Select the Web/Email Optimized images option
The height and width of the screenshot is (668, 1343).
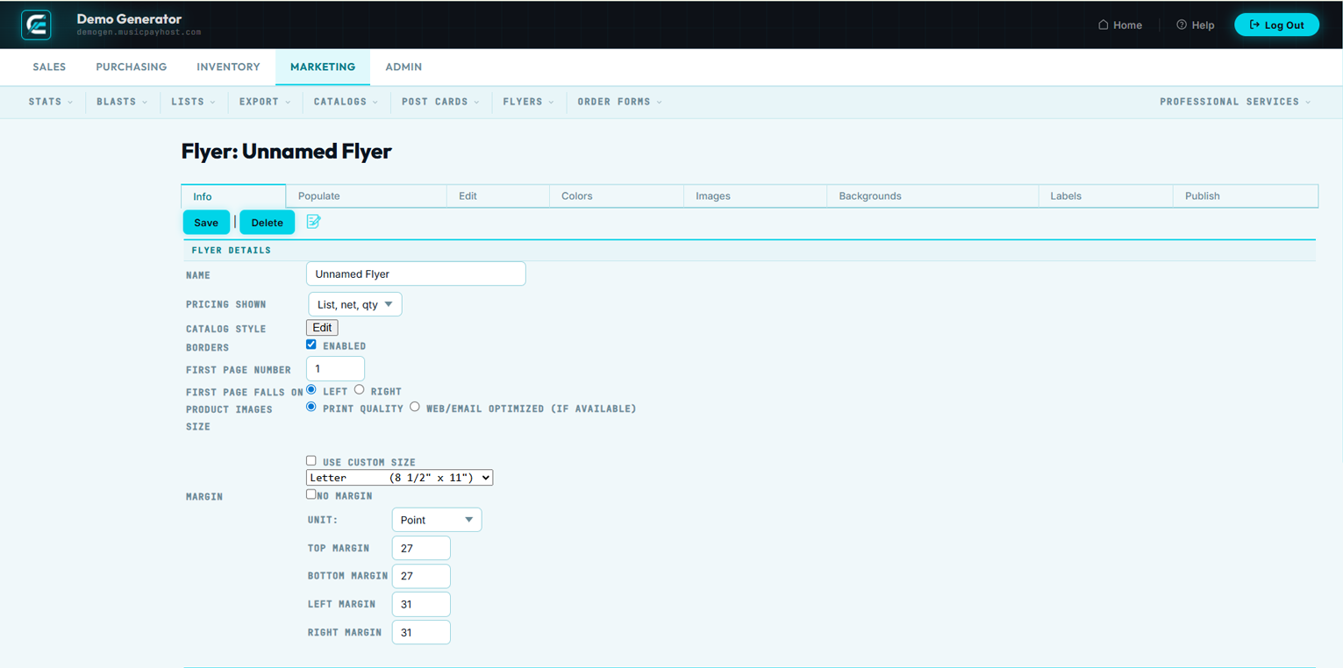pyautogui.click(x=415, y=407)
